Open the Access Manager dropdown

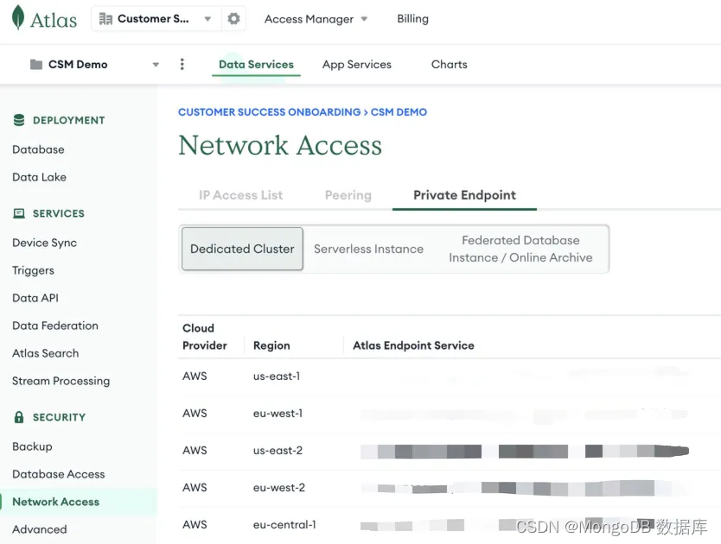coord(316,19)
